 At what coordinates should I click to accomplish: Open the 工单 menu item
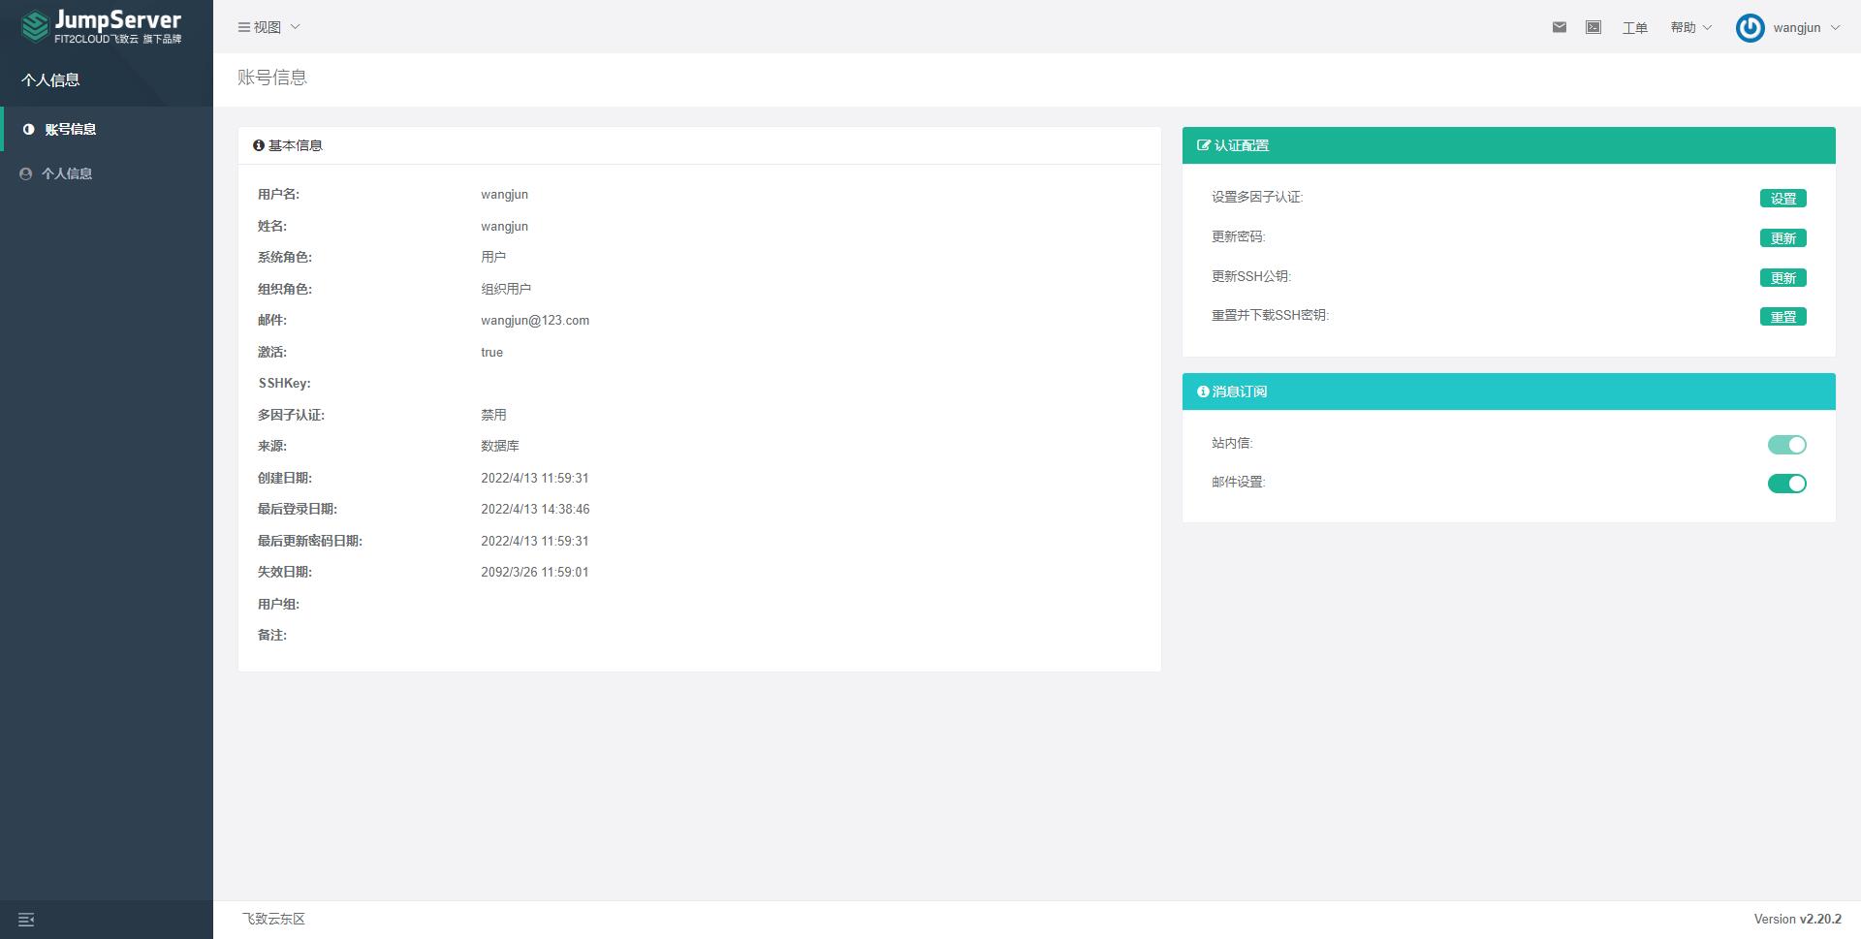(x=1635, y=27)
